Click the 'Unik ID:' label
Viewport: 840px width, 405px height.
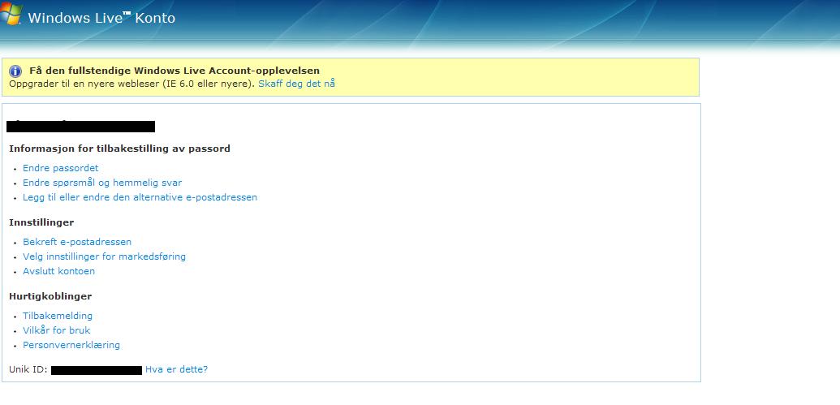(x=28, y=369)
